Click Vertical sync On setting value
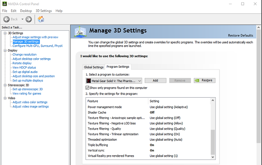The height and width of the screenshot is (165, 262). [x=152, y=151]
